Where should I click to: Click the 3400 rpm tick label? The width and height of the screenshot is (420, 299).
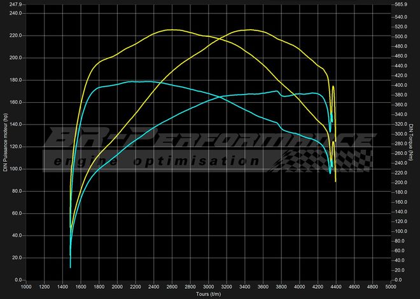pyautogui.click(x=244, y=287)
